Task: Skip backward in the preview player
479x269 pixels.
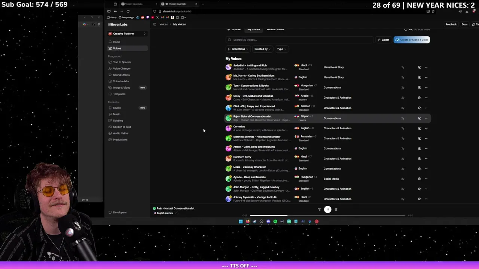Action: point(319,209)
